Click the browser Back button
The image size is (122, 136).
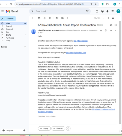pos(1,4)
